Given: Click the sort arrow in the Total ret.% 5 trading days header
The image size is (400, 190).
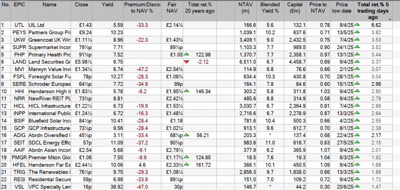Looking at the screenshot, I should [x=389, y=19].
